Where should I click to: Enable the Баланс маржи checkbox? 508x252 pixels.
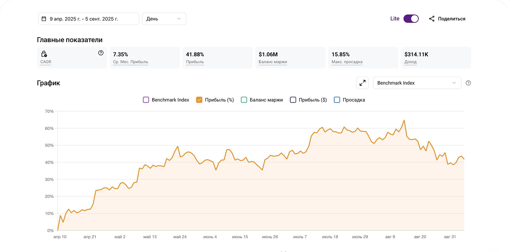pos(244,100)
